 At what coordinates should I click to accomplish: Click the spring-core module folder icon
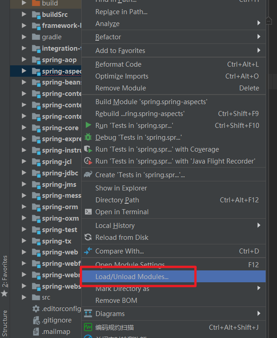point(36,128)
